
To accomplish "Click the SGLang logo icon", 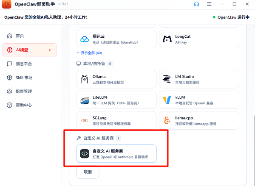I will click(x=85, y=120).
